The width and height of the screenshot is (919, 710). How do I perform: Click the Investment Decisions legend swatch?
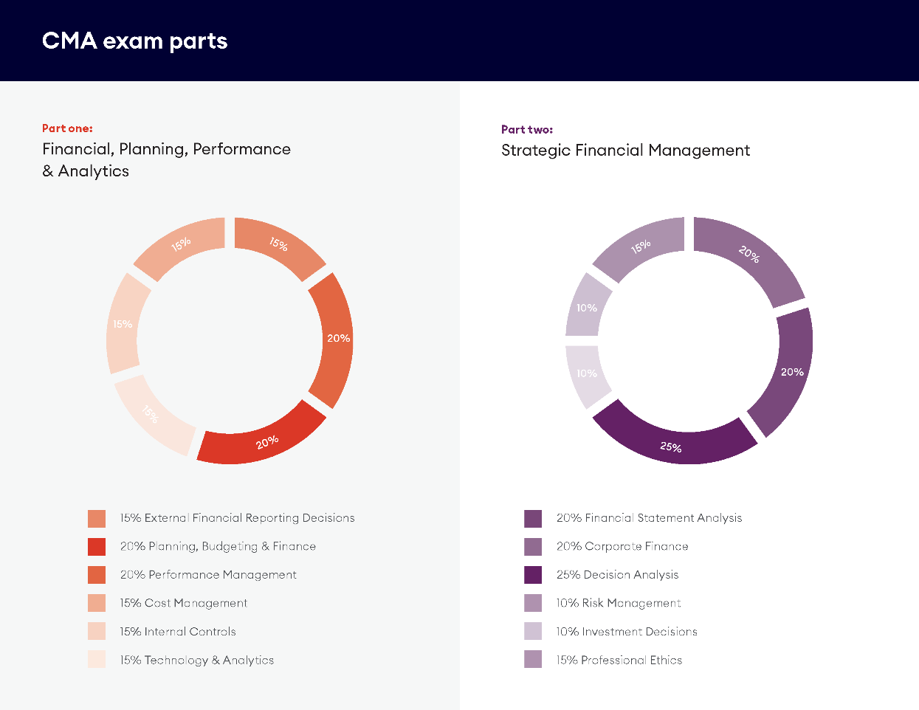(533, 632)
